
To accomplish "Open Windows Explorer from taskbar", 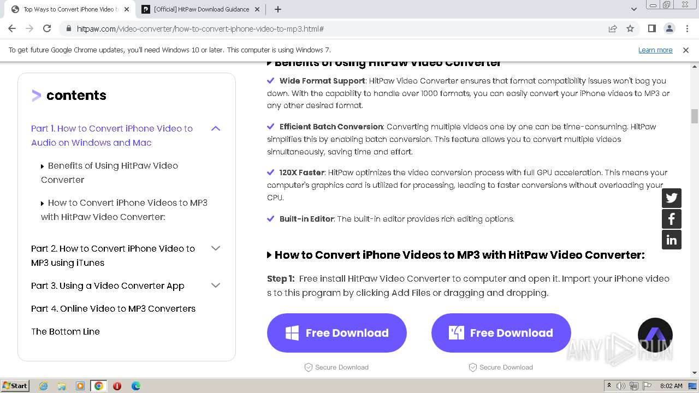I will tap(62, 386).
